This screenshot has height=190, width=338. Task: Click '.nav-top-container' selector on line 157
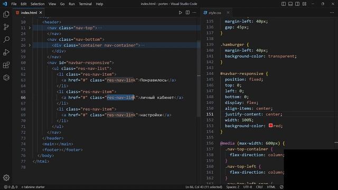tap(247, 149)
